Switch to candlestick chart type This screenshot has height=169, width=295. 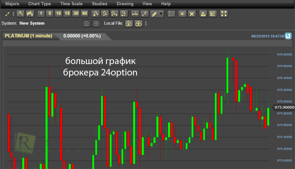click(x=30, y=14)
